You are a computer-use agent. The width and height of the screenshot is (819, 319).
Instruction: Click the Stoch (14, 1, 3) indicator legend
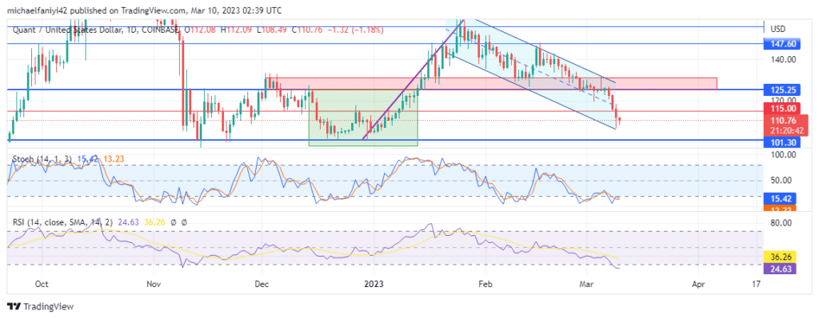click(43, 159)
